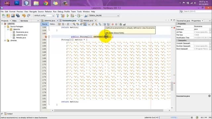Click the error lightbulb hint on line 161
The width and height of the screenshot is (212, 119).
pyautogui.click(x=46, y=37)
